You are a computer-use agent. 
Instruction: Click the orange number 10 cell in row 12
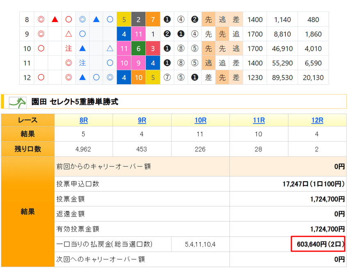138,77
